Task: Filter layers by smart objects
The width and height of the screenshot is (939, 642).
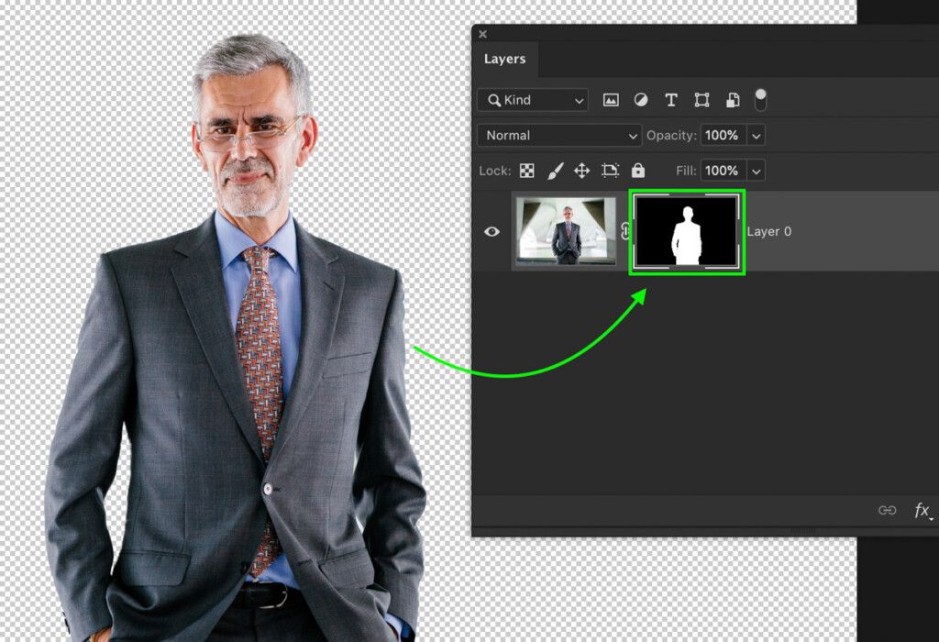Action: [x=733, y=100]
